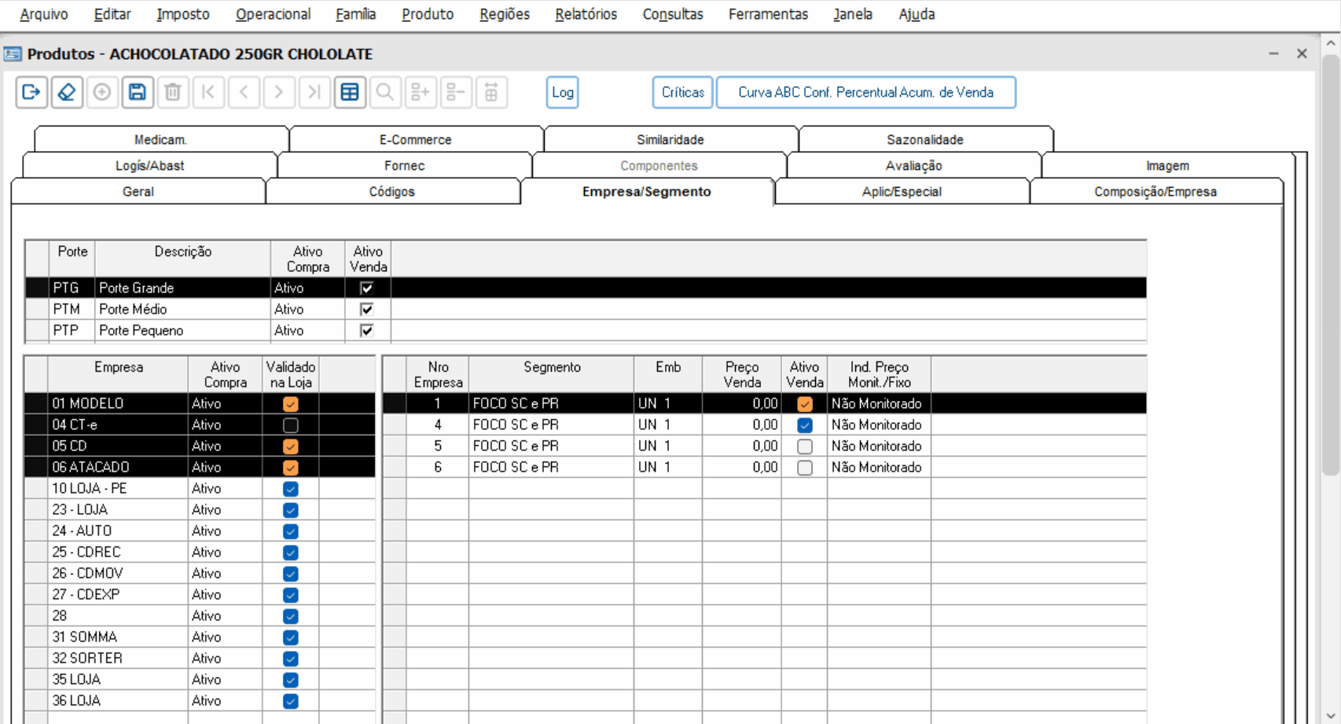
Task: Save the product with the floppy disk icon
Action: 138,93
